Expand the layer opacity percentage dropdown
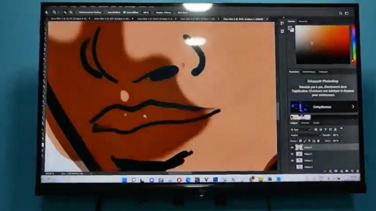 [341, 135]
